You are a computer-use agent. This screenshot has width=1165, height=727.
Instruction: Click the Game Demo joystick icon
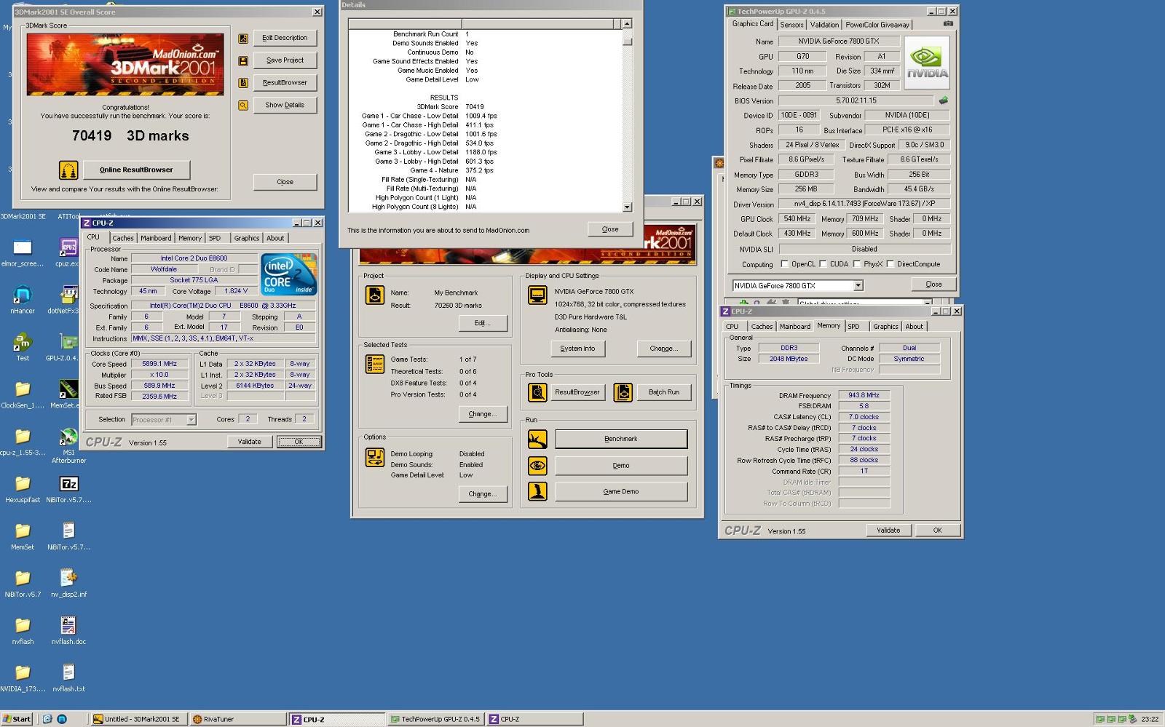pos(537,492)
